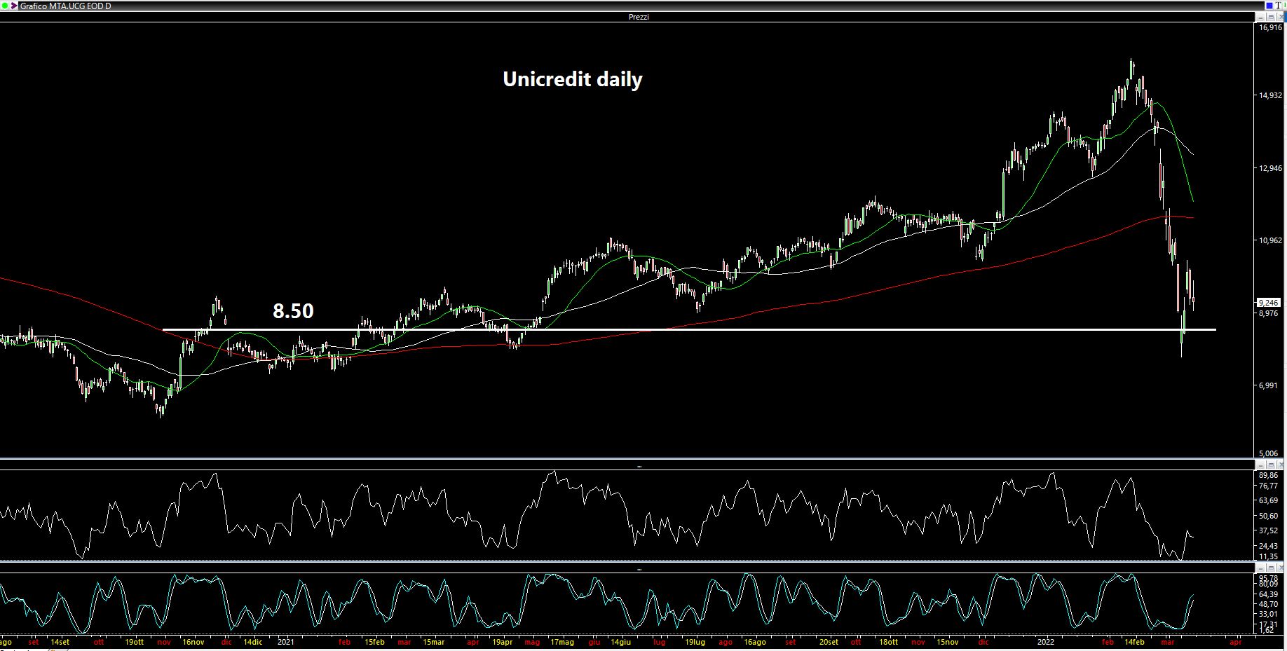The image size is (1287, 651).
Task: Close the Prezzi price panel
Action: point(1280,17)
